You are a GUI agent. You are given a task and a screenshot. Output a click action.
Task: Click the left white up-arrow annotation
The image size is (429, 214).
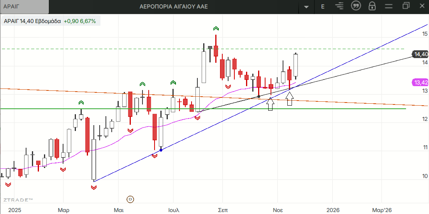(271, 104)
